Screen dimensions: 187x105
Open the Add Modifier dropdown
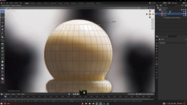tap(173, 43)
